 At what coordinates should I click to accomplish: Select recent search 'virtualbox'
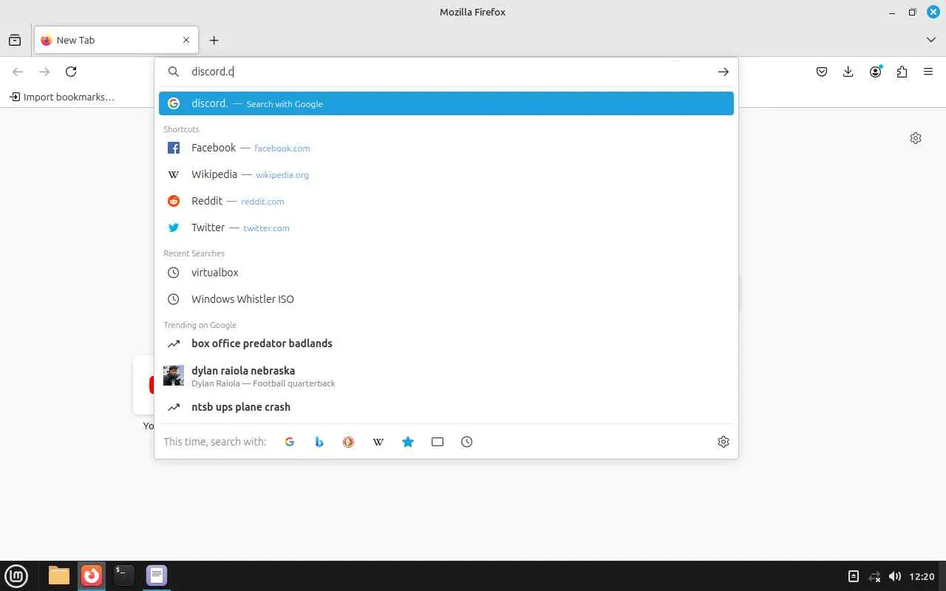446,273
